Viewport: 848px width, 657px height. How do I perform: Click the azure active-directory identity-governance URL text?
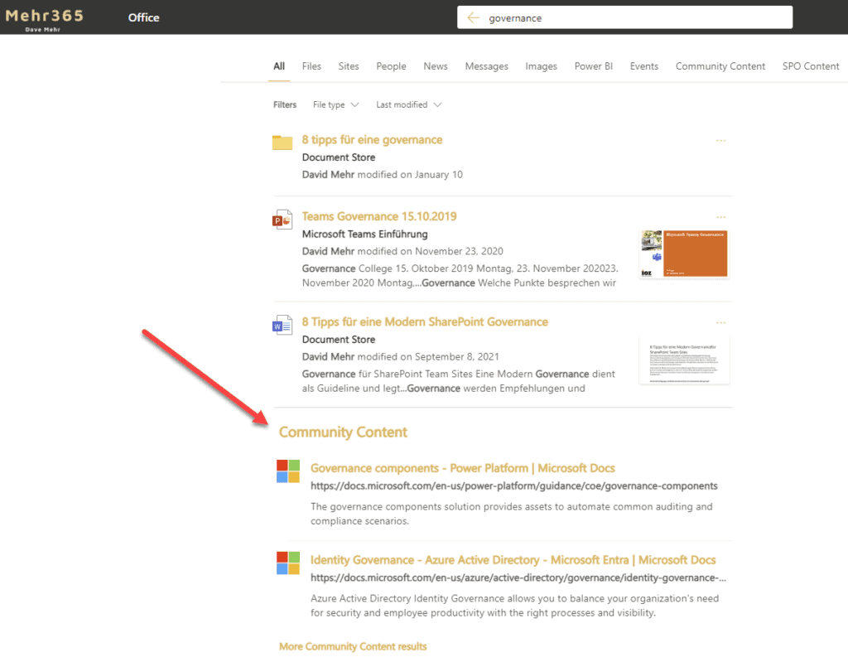coord(518,578)
